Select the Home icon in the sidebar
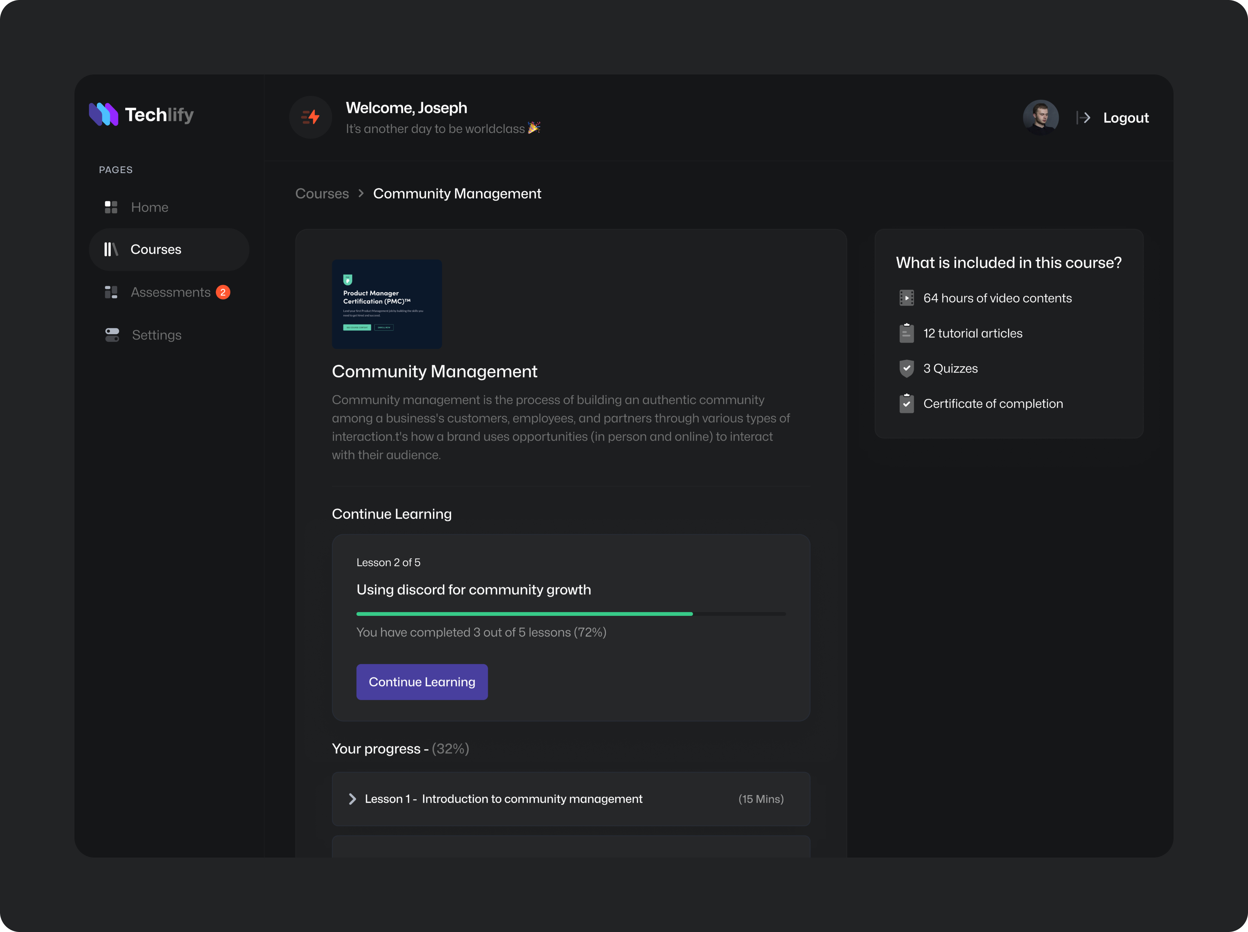This screenshot has width=1248, height=932. coord(111,207)
